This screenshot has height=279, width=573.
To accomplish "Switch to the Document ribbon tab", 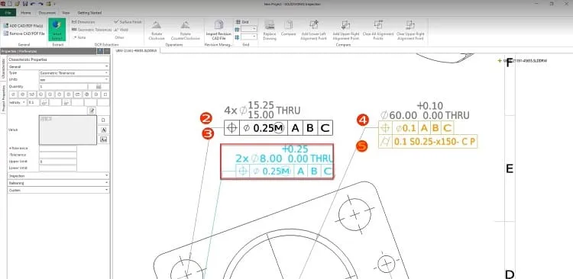I will point(47,13).
